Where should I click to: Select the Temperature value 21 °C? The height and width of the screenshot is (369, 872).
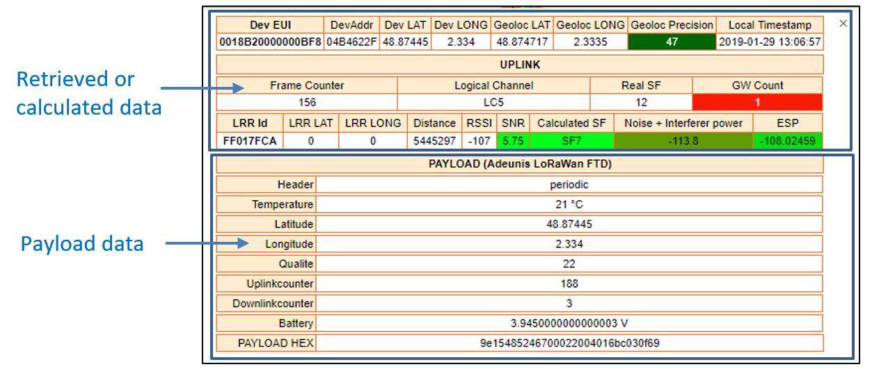point(569,204)
